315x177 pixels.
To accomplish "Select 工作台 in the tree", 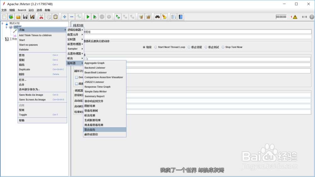I will [x=13, y=39].
